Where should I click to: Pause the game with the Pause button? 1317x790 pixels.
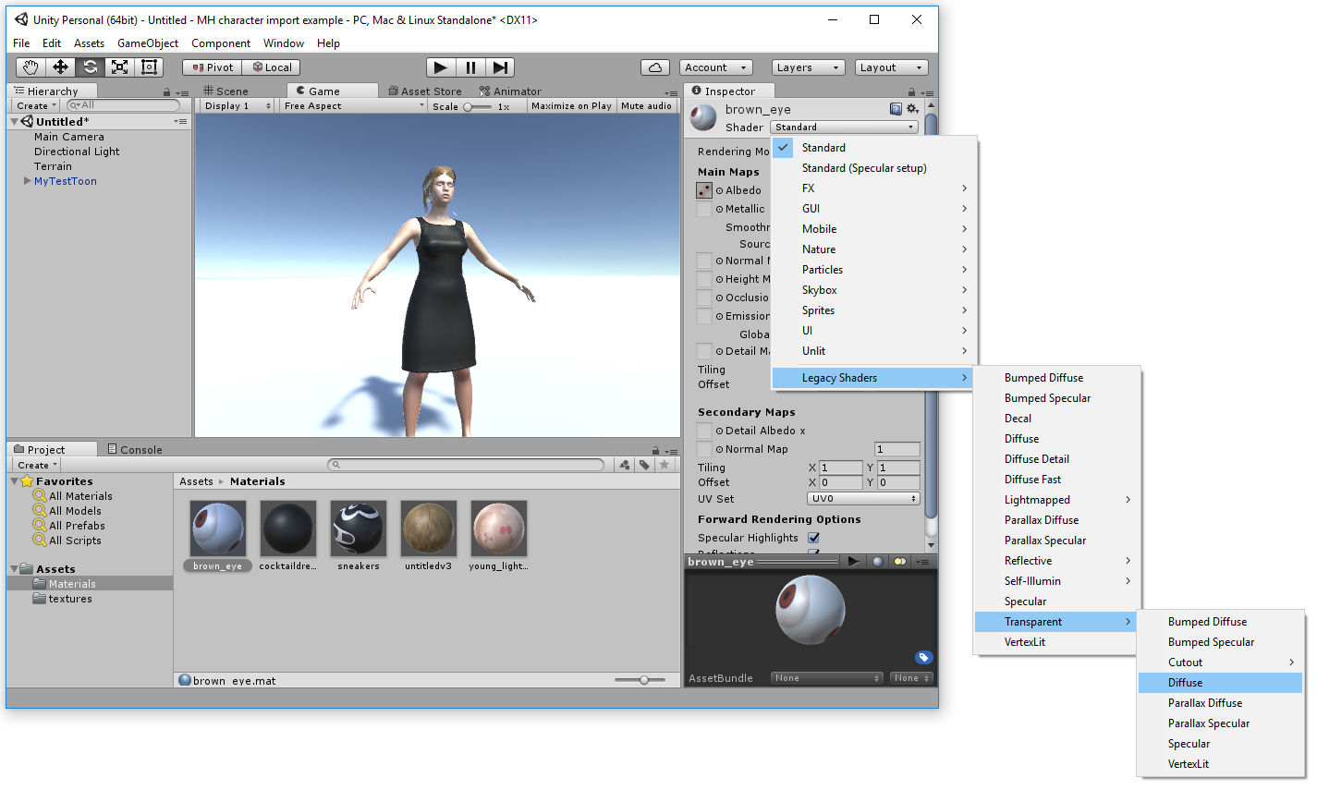(x=470, y=67)
